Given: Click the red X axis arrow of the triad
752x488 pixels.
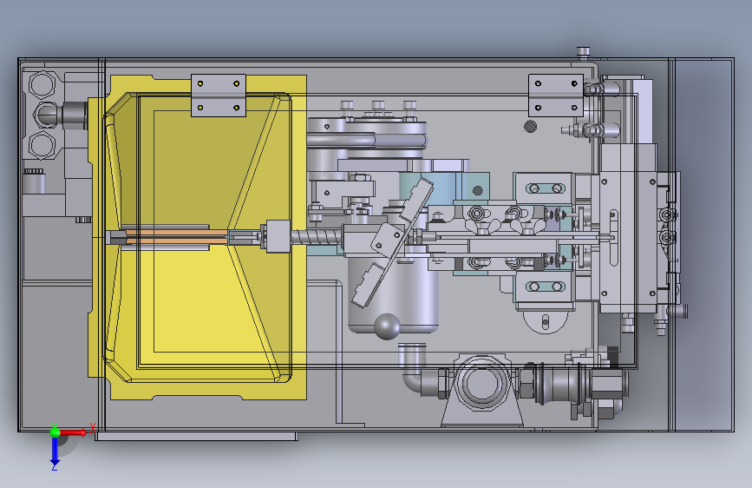Looking at the screenshot, I should click(73, 432).
